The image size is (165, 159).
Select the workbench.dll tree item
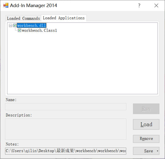32,25
